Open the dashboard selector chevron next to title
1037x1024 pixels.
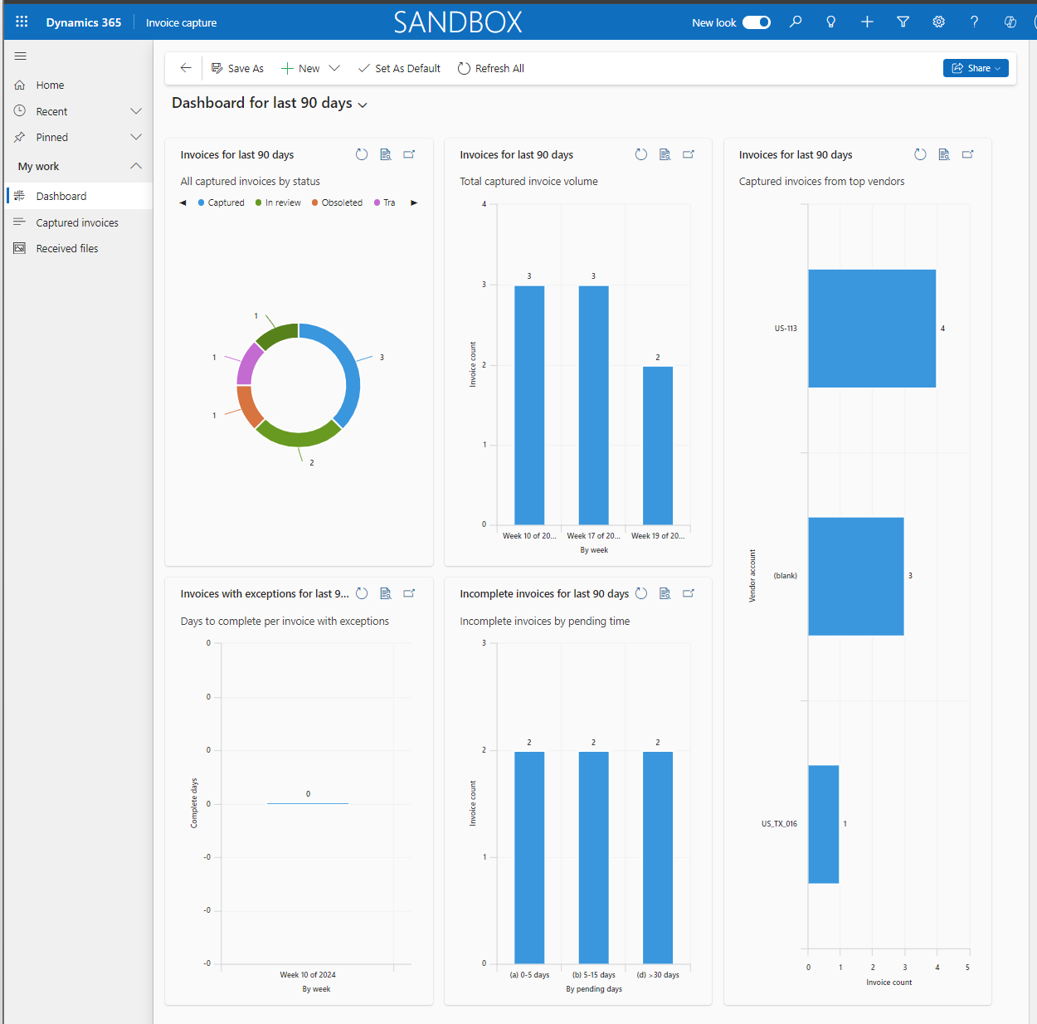[x=363, y=105]
